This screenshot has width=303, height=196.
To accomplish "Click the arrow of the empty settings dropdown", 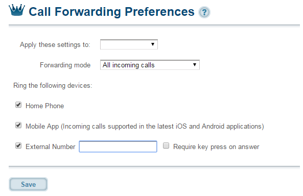I will pos(153,44).
